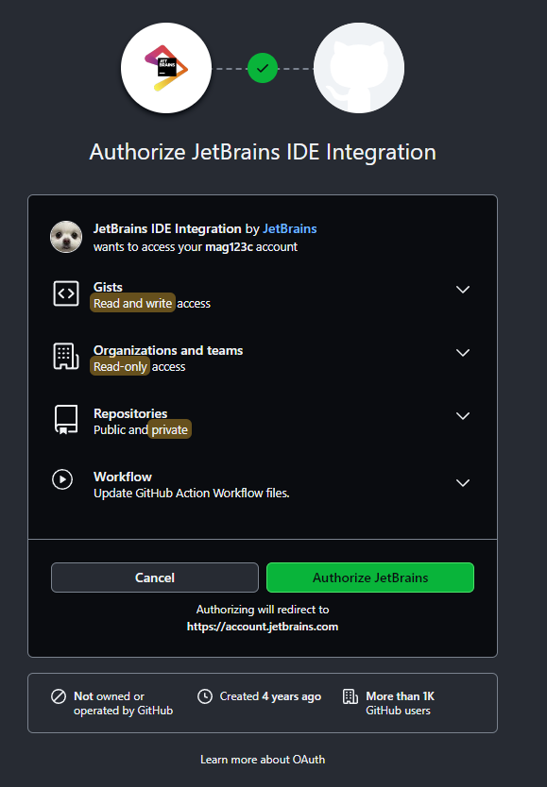Click the dog avatar image
Viewport: 547px width, 787px height.
(66, 237)
